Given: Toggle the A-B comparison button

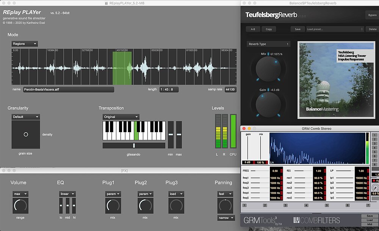Looking at the screenshot, I should pyautogui.click(x=253, y=29).
